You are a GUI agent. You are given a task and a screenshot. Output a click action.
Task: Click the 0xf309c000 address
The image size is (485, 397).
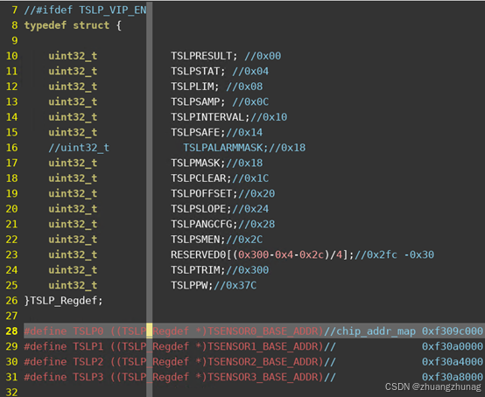click(x=453, y=331)
